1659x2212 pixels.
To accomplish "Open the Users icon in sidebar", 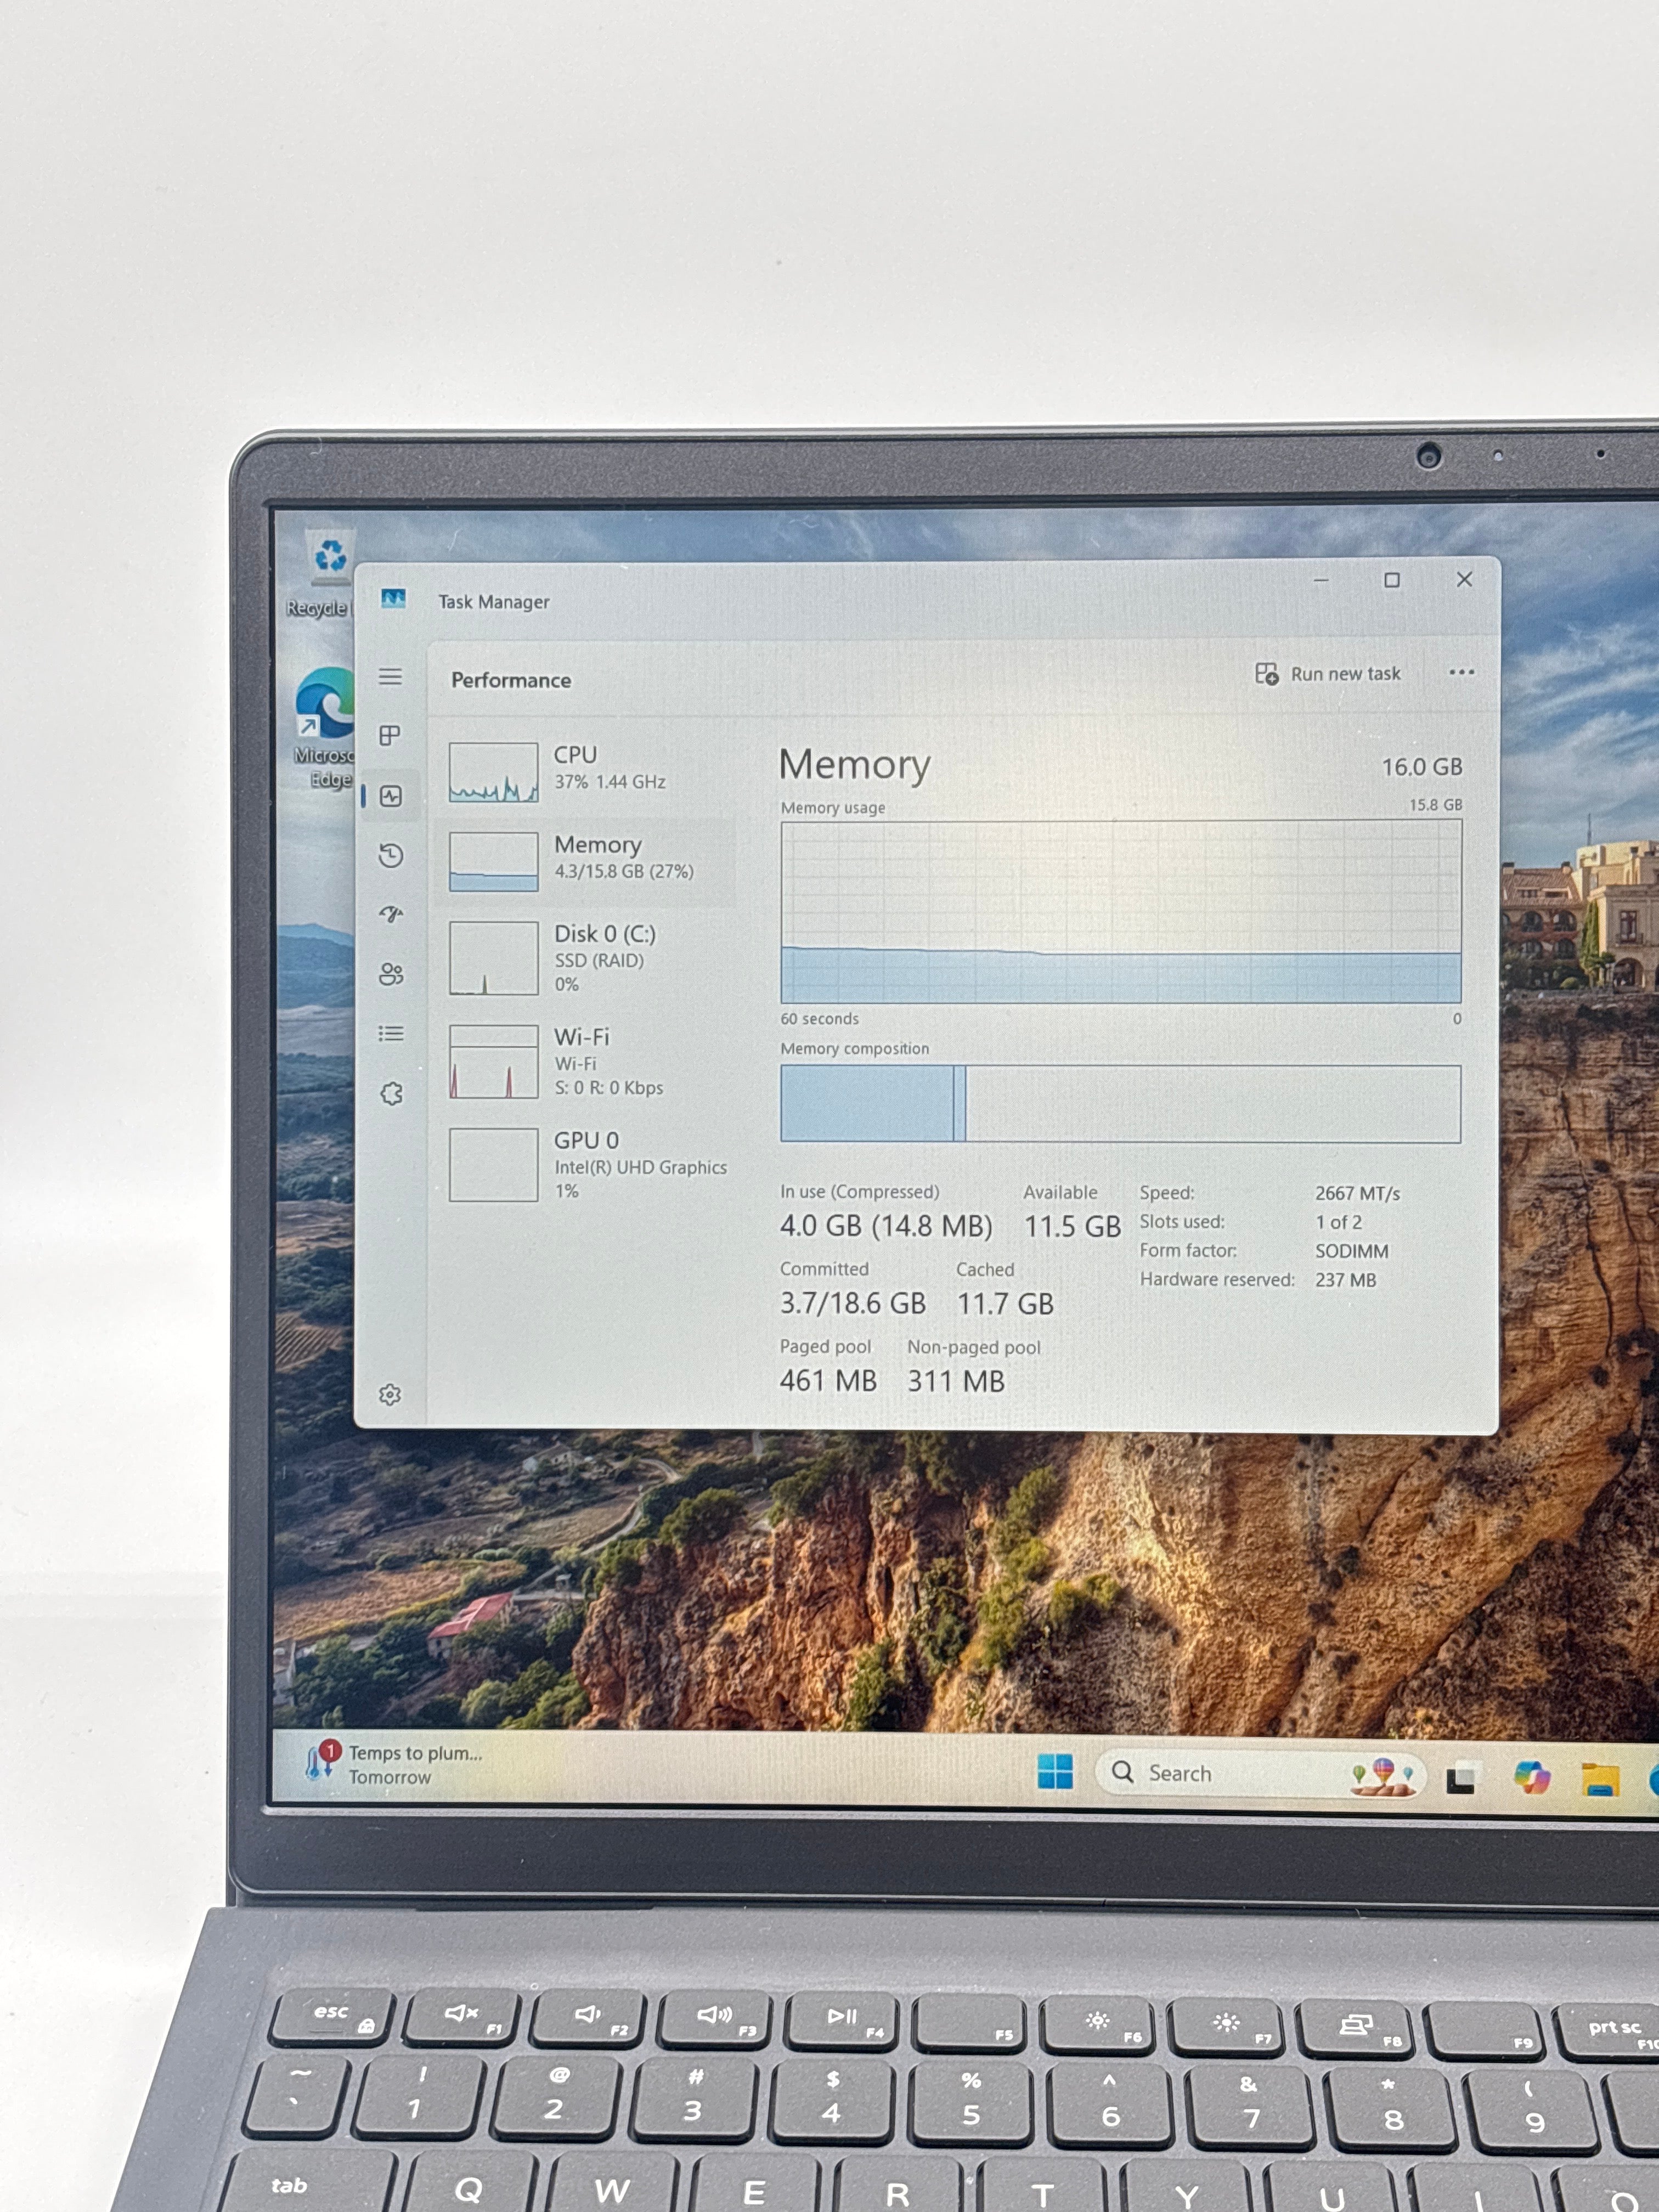I will [391, 974].
